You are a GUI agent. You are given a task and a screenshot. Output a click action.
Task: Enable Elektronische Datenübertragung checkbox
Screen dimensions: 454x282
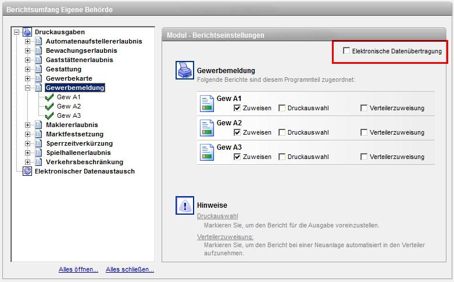[x=346, y=51]
